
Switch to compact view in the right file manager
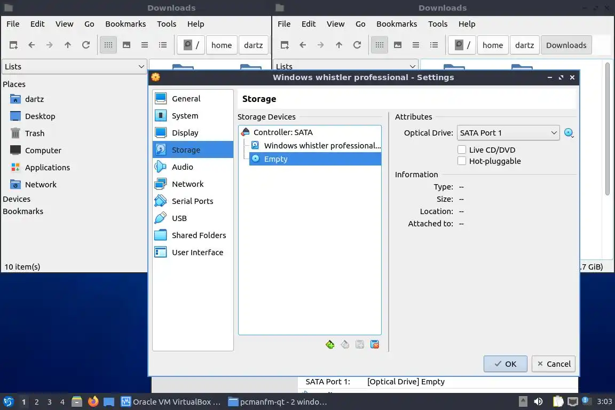[416, 45]
